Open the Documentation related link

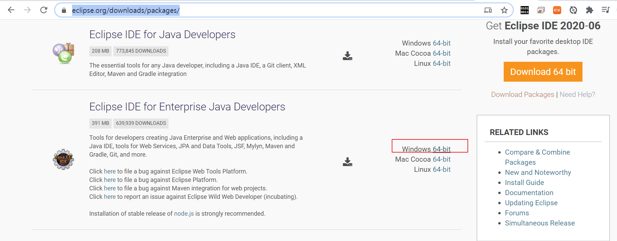pos(529,193)
